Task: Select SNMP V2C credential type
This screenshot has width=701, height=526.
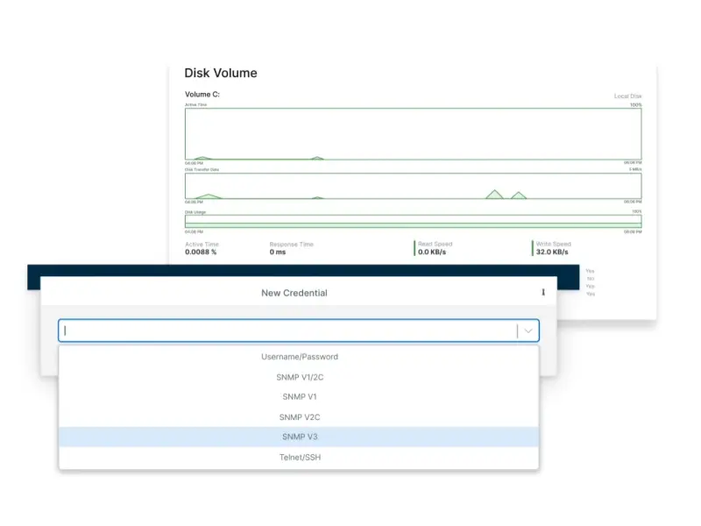Action: [x=299, y=417]
